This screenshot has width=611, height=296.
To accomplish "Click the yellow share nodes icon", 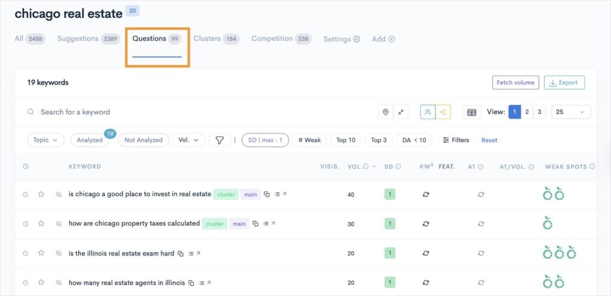I will point(443,112).
